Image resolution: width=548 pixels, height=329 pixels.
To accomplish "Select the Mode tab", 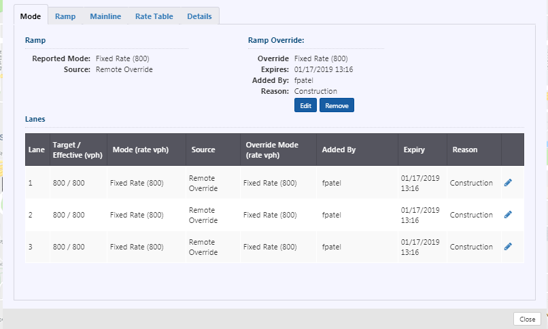I will pos(31,16).
